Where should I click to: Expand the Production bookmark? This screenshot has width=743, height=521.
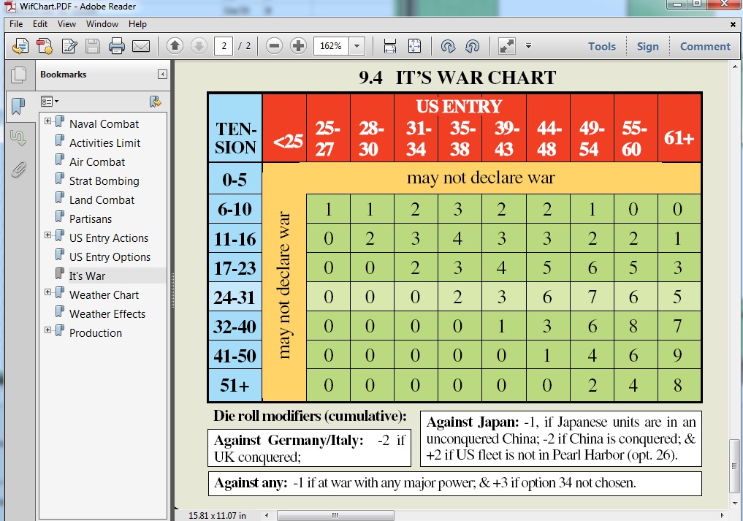point(48,330)
